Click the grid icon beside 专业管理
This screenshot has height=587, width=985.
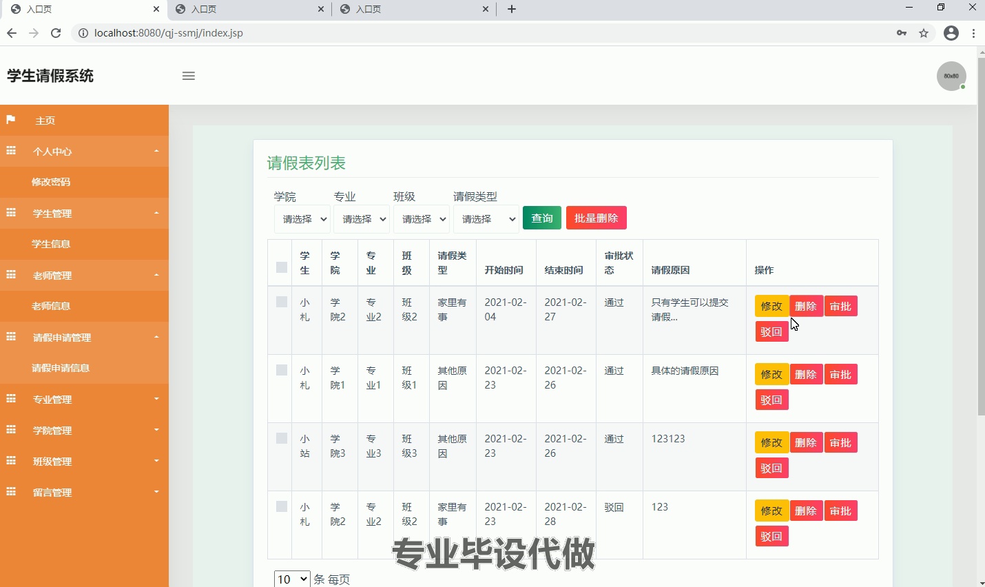[11, 399]
